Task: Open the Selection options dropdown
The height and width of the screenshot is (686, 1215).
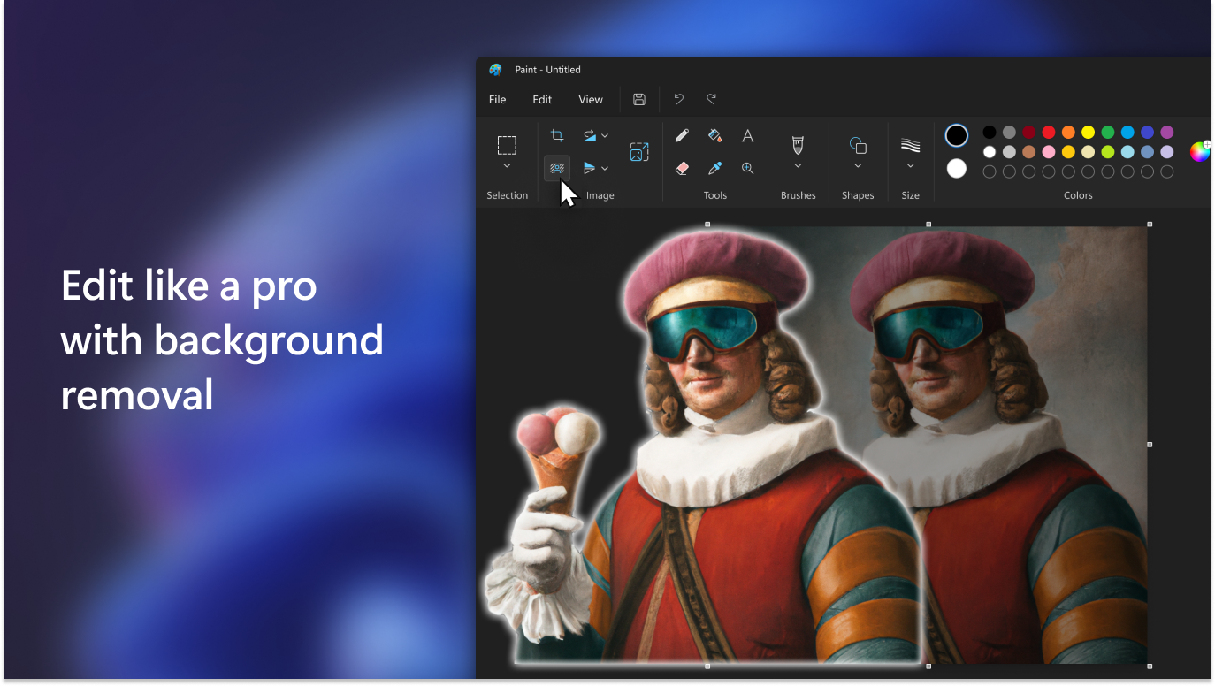Action: coord(507,166)
